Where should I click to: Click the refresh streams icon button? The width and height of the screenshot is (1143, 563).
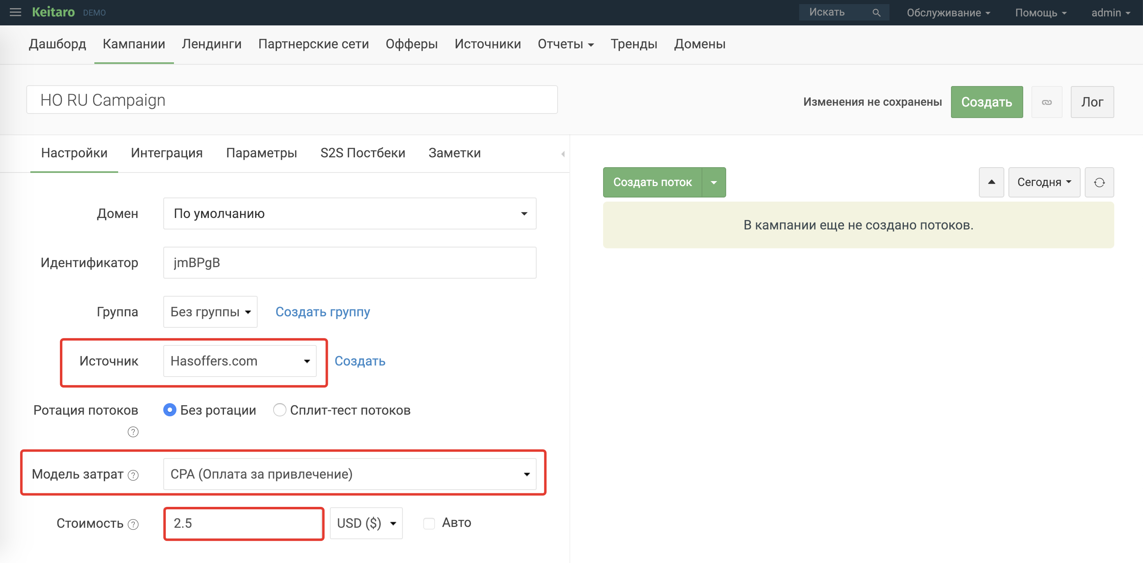pos(1099,182)
